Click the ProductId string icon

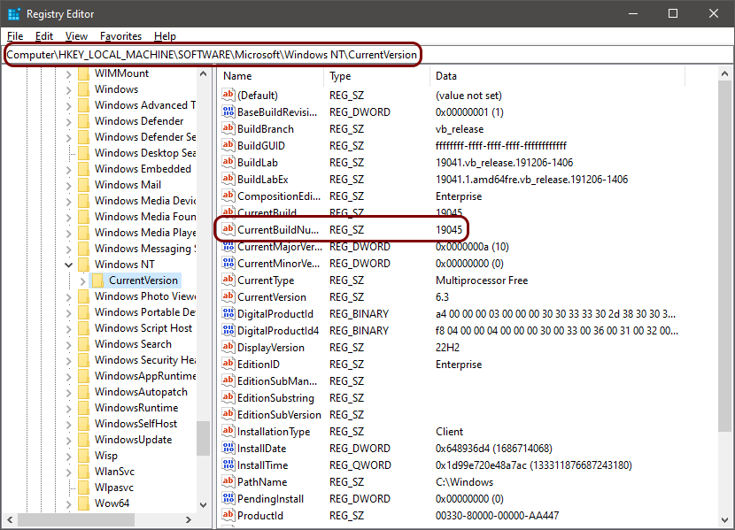228,515
